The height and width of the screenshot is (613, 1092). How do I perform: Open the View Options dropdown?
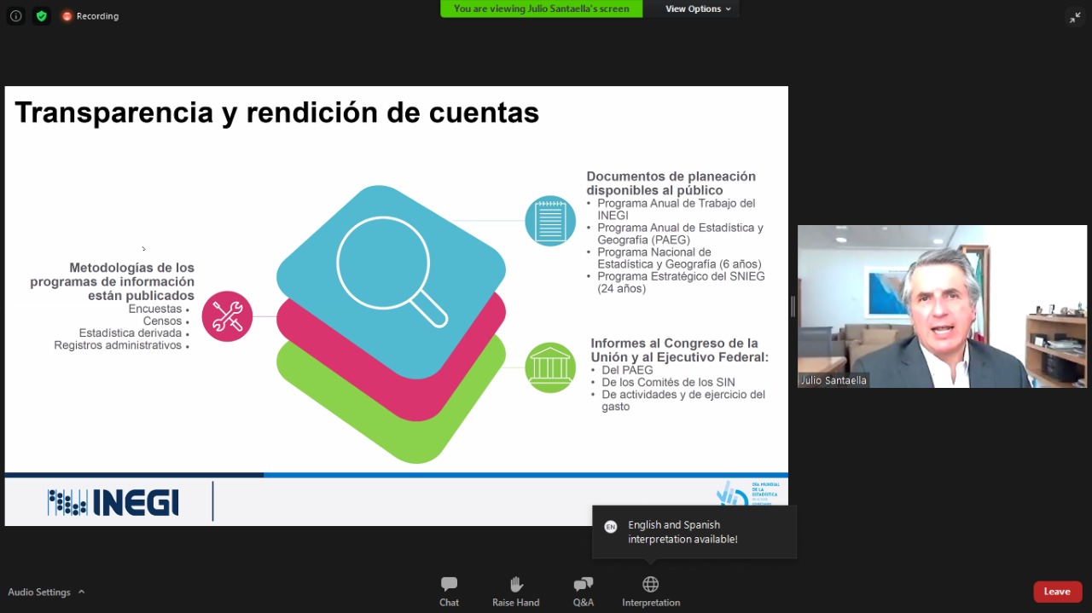698,9
